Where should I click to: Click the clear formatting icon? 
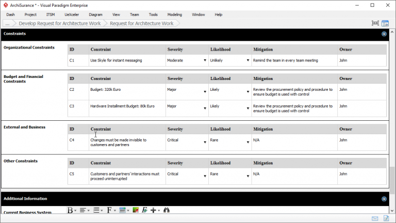coord(144,210)
